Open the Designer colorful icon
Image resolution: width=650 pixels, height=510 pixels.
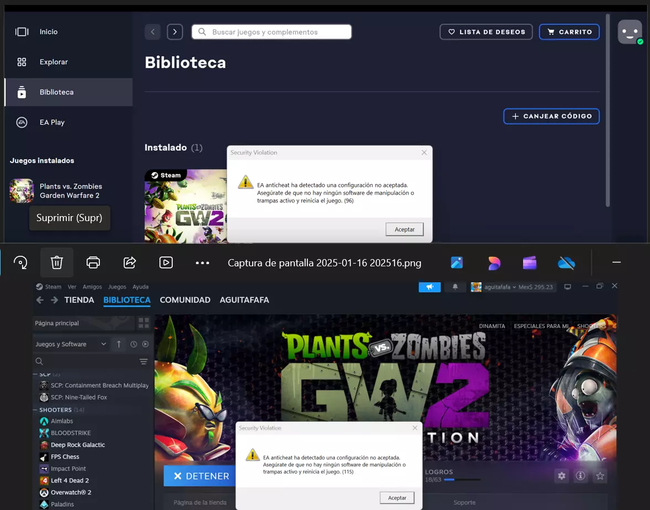click(494, 262)
